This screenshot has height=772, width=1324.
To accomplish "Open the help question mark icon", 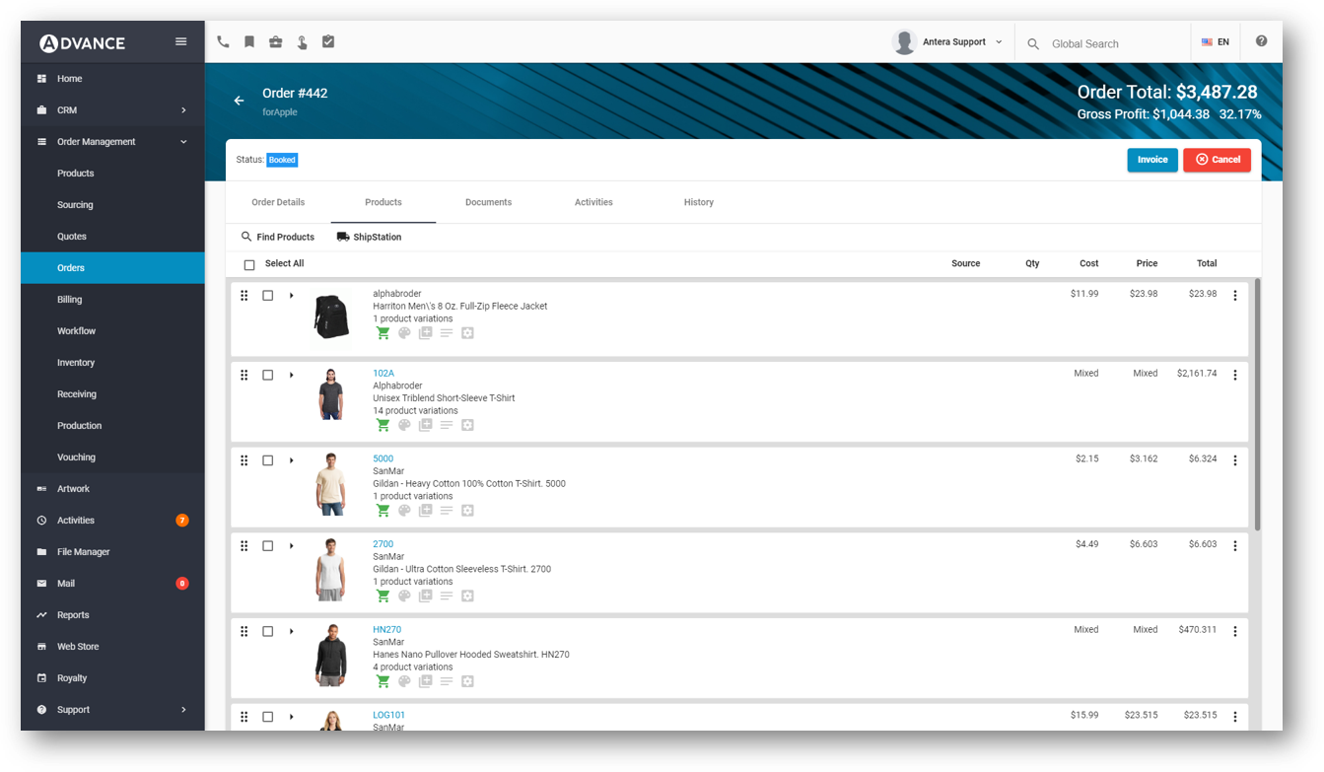I will tap(1261, 41).
